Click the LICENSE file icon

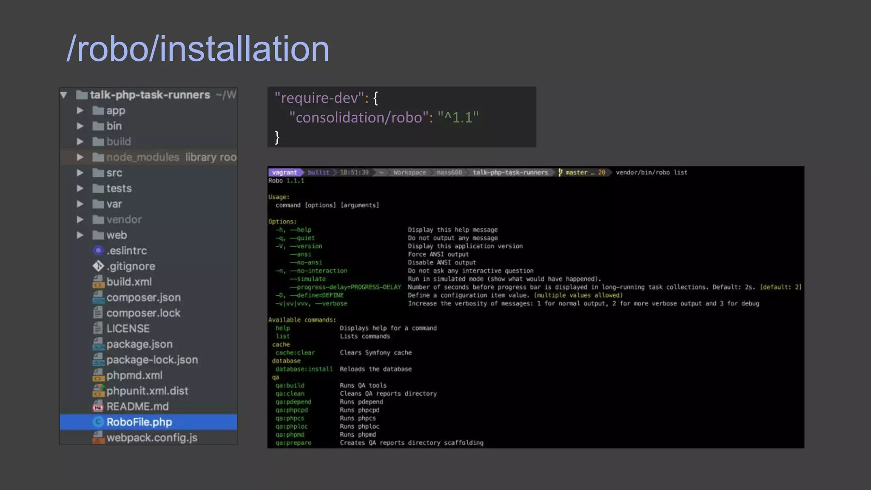click(98, 328)
